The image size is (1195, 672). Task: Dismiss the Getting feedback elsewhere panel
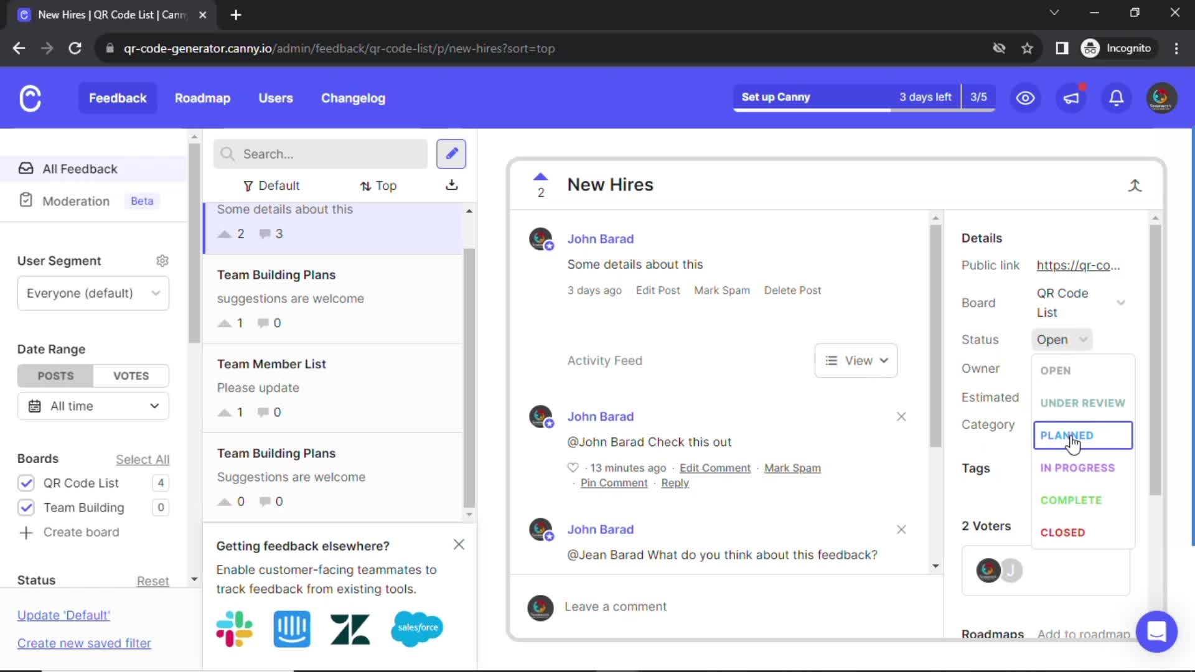(459, 544)
